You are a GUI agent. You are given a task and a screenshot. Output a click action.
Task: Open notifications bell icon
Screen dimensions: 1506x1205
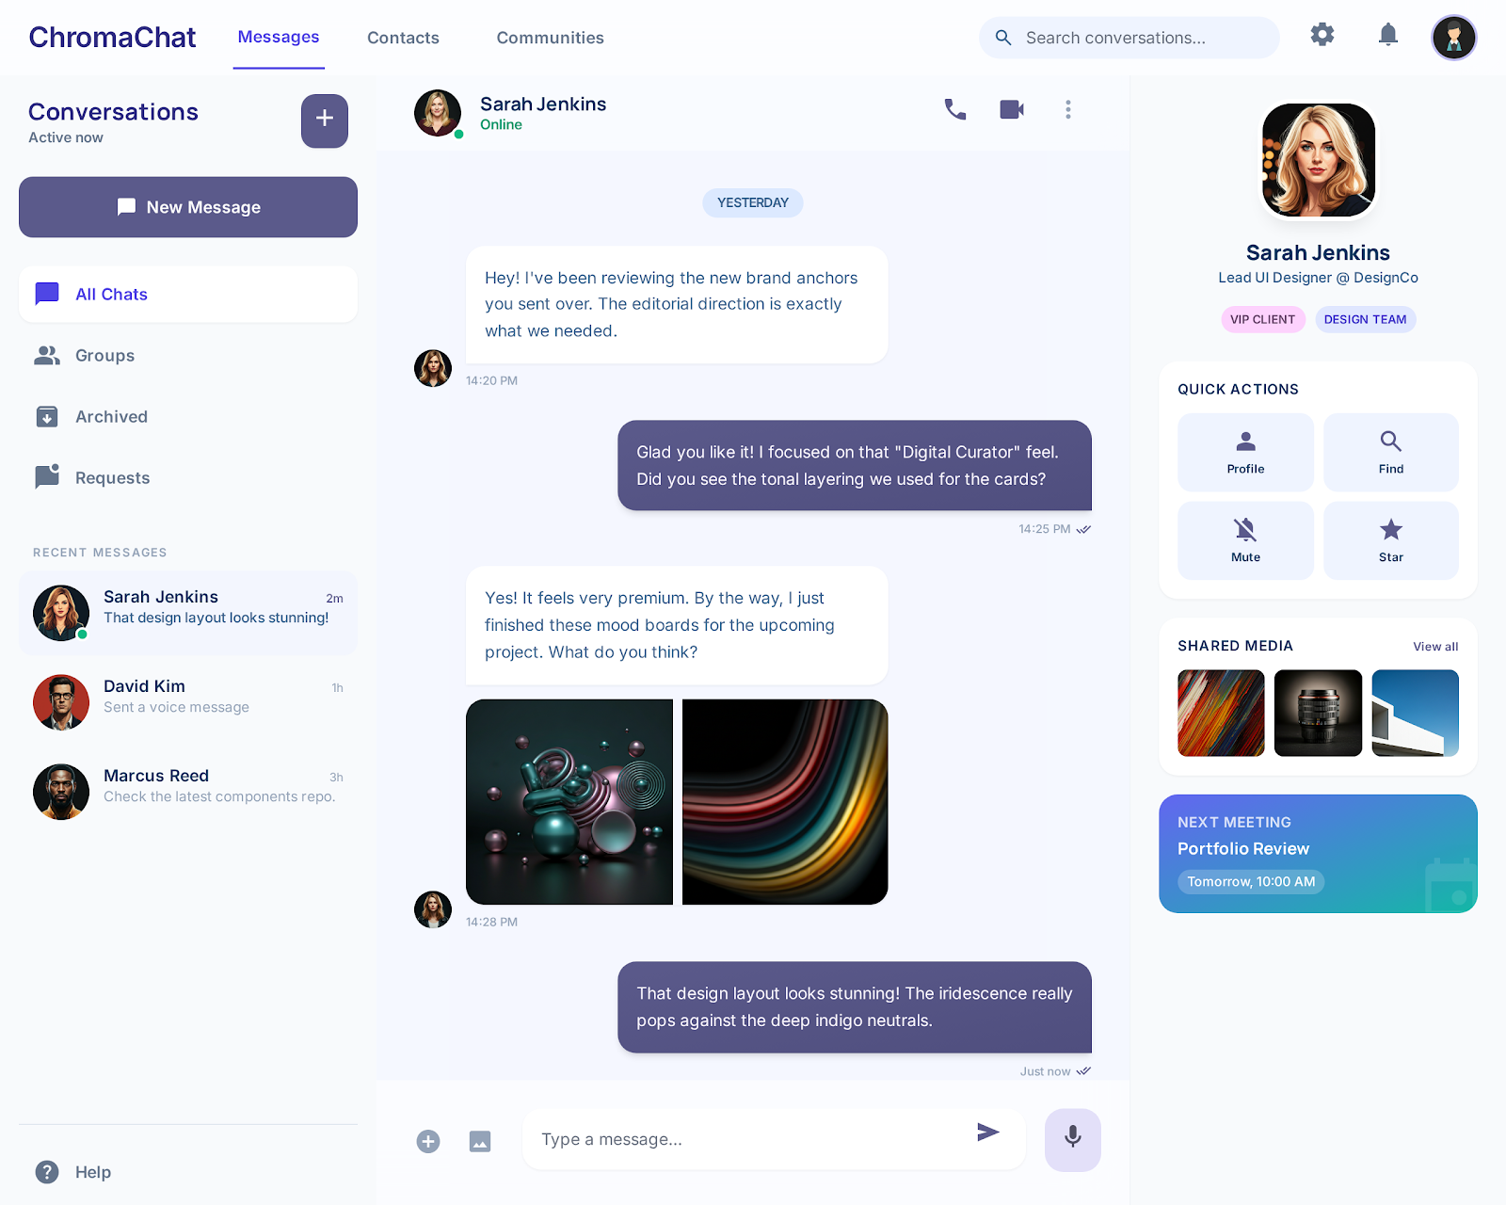click(1387, 36)
